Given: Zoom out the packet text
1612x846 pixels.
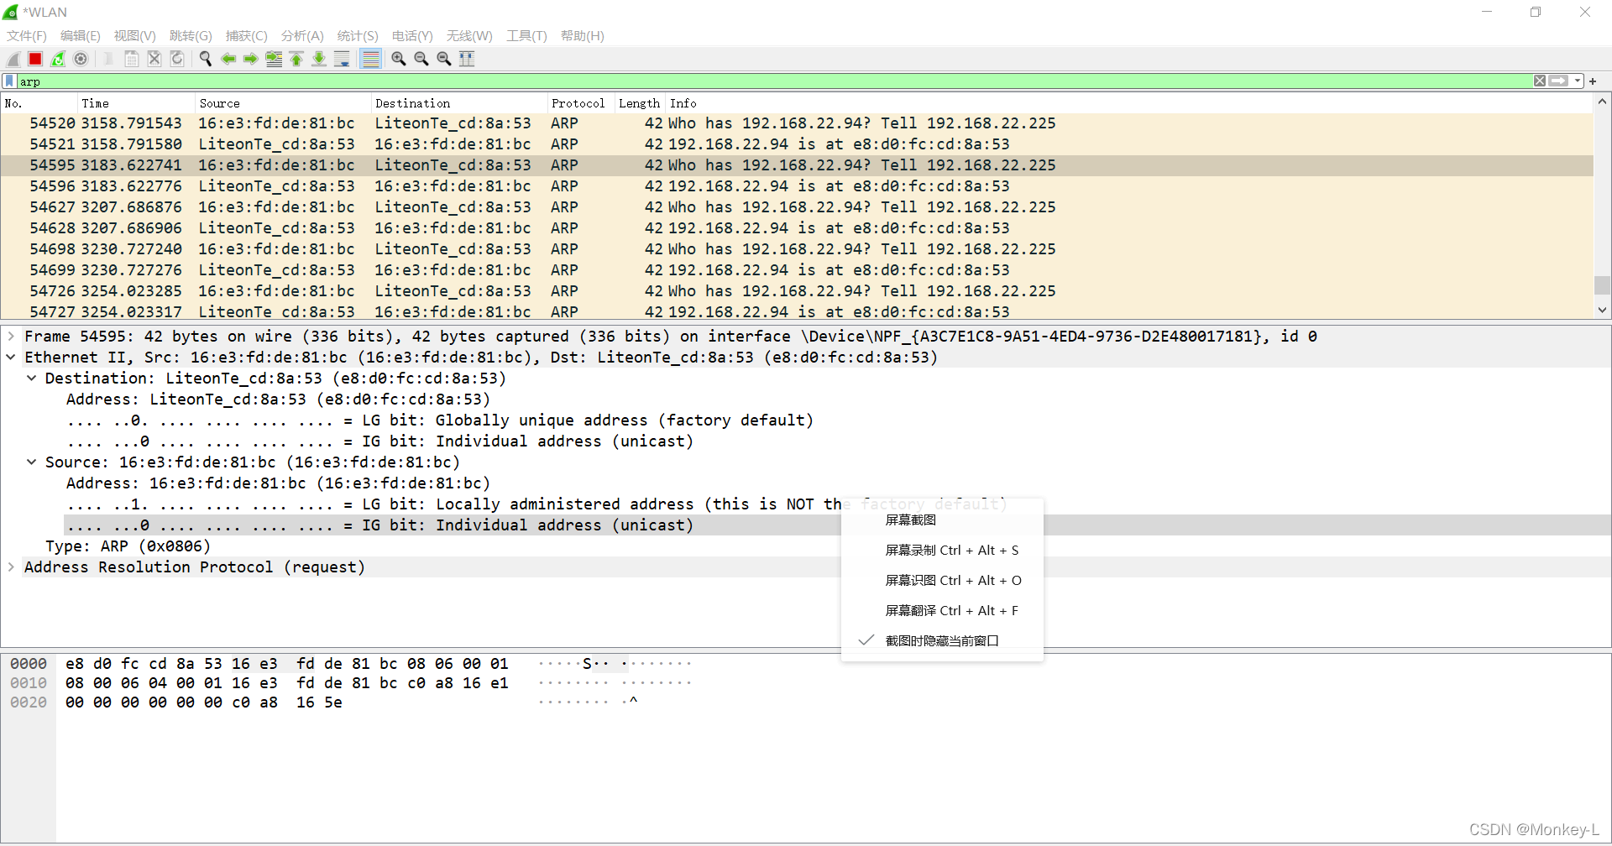Looking at the screenshot, I should tap(421, 59).
